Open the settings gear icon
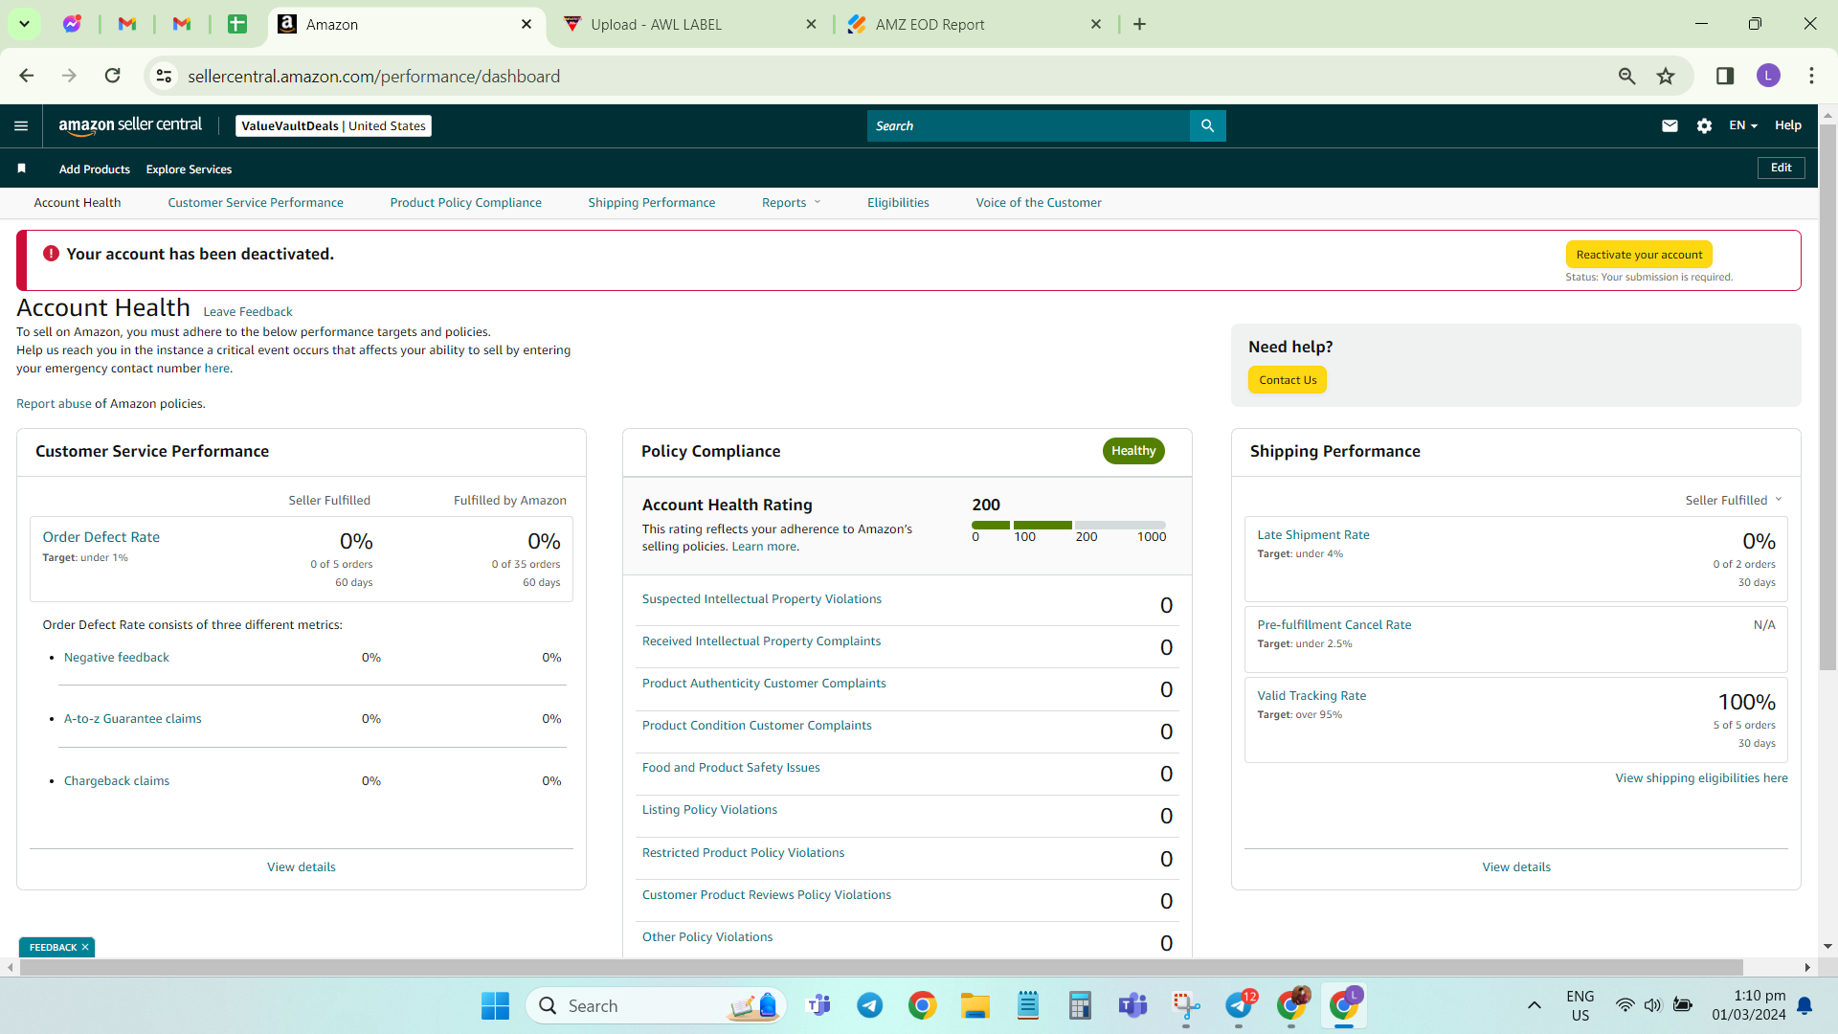 pos(1704,125)
